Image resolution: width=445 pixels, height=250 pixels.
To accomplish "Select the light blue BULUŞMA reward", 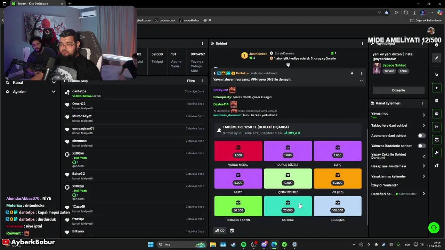I will coord(338,206).
